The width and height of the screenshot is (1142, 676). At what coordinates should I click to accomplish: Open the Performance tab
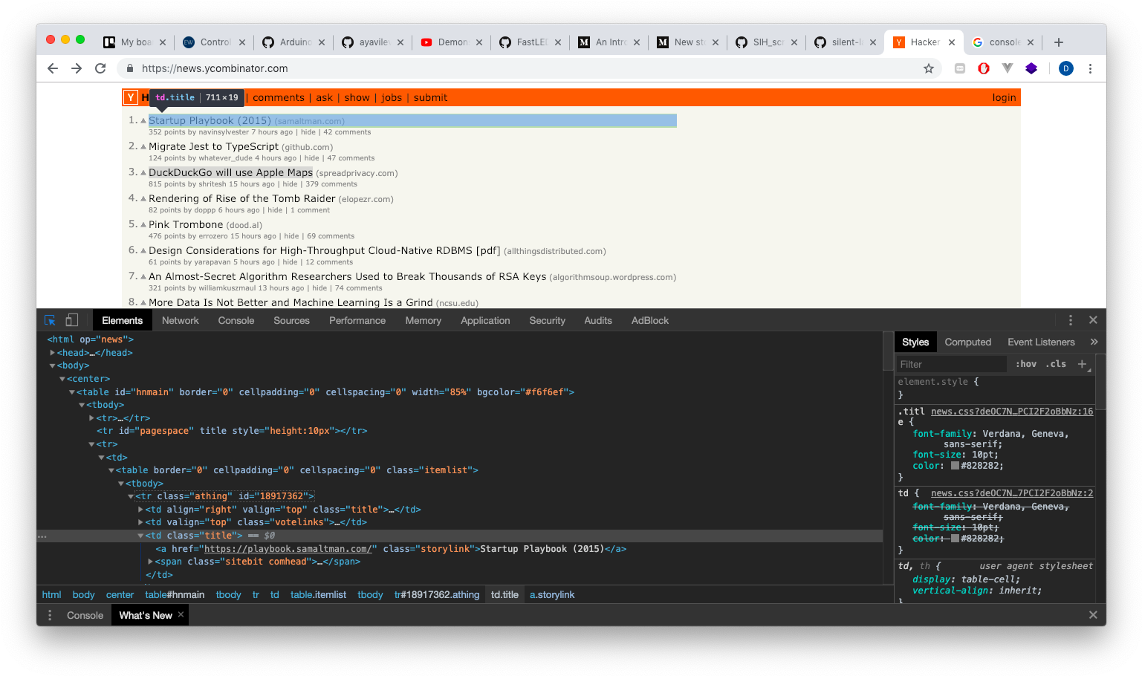(357, 320)
